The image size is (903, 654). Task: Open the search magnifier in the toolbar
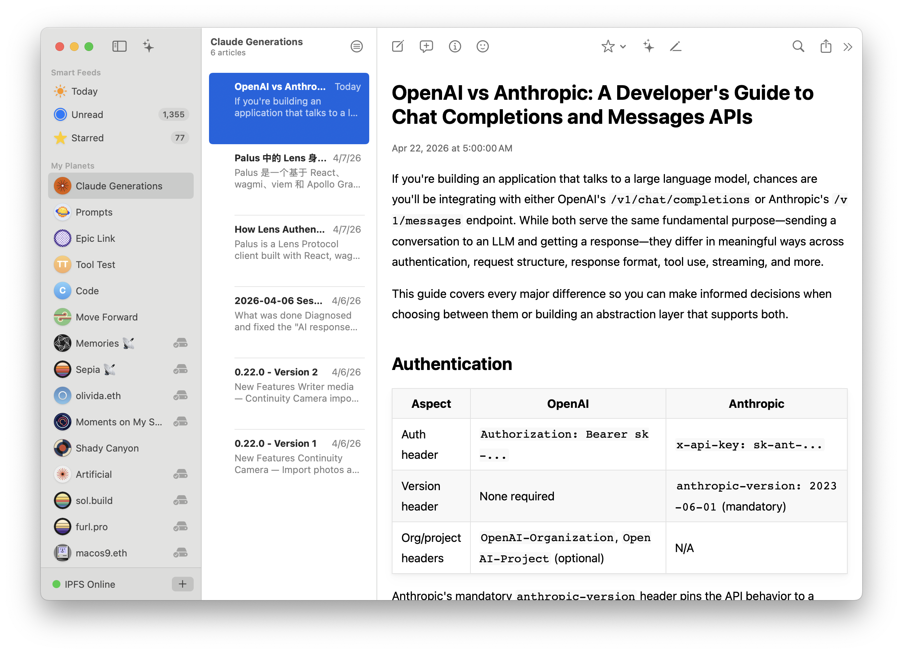798,47
